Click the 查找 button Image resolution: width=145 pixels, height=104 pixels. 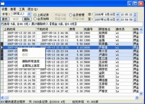(x=5, y=19)
